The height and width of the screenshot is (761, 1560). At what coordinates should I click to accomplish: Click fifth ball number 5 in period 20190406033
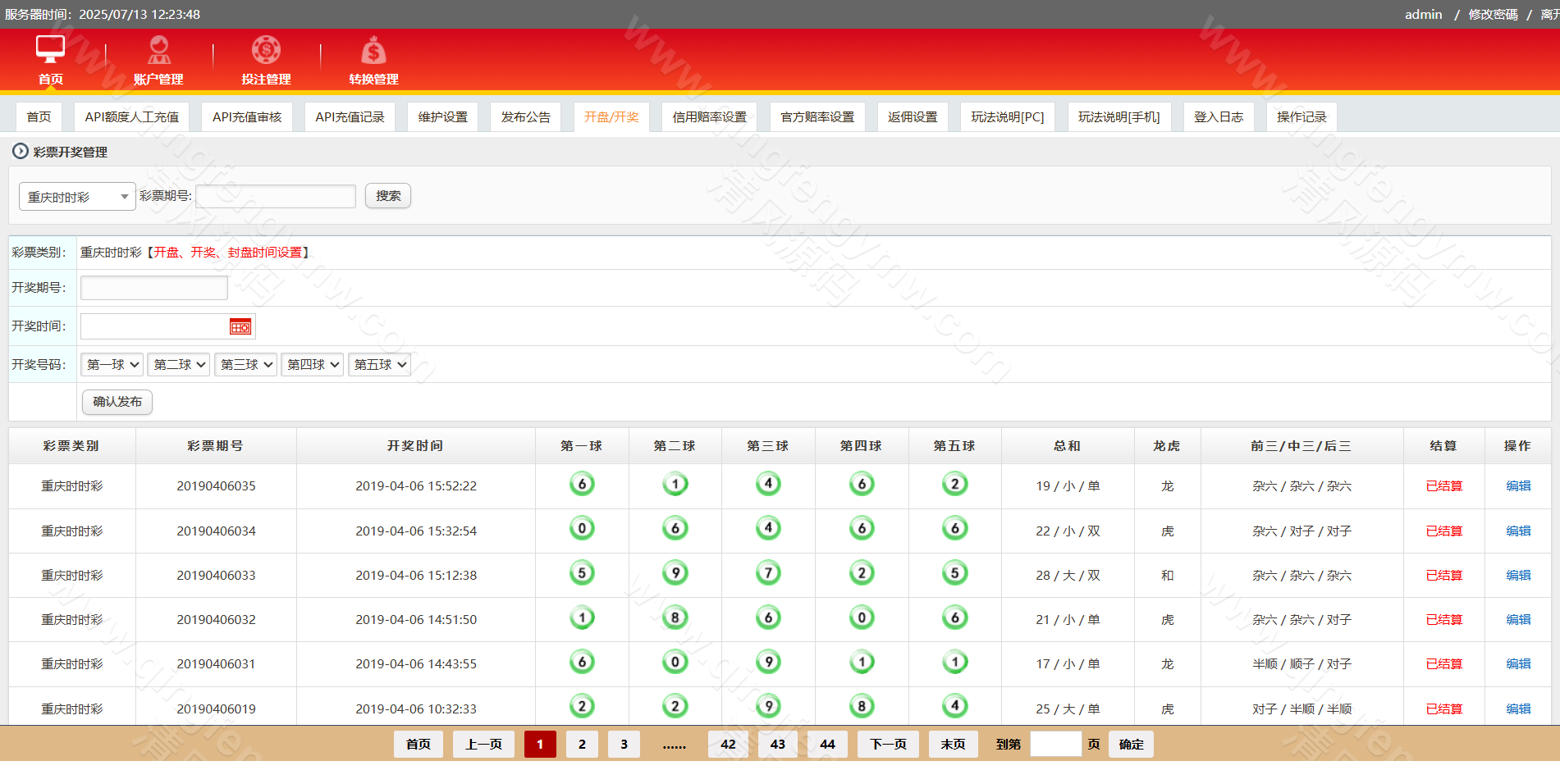pyautogui.click(x=954, y=573)
